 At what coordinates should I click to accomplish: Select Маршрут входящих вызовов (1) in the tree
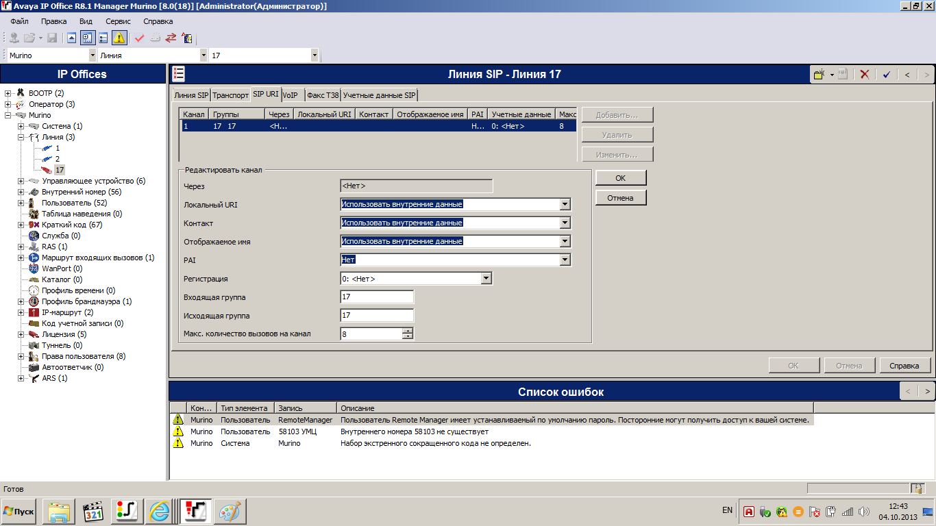point(98,258)
